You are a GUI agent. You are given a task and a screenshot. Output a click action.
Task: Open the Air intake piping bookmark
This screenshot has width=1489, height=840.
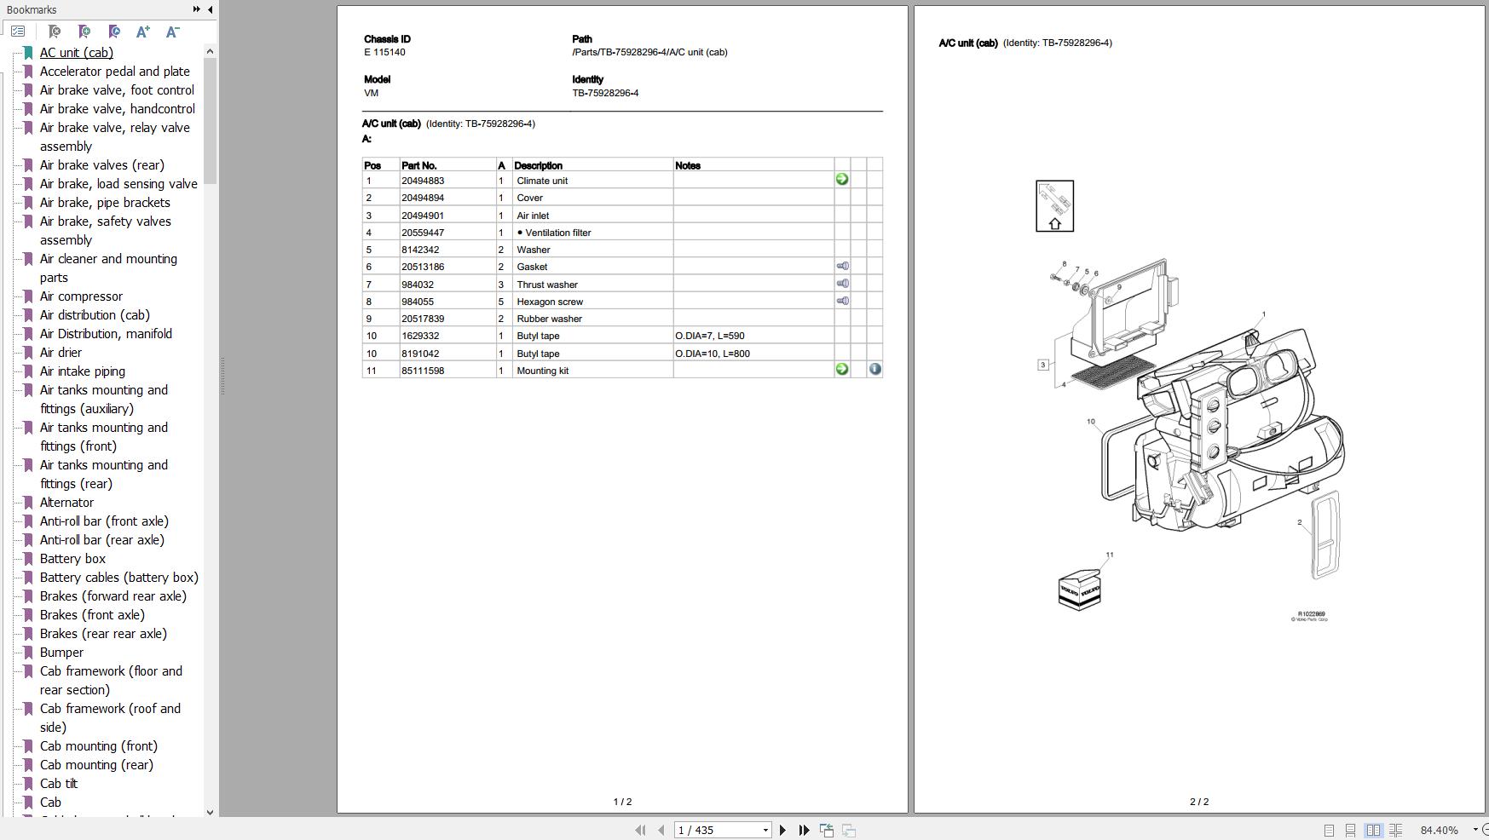[x=83, y=371]
